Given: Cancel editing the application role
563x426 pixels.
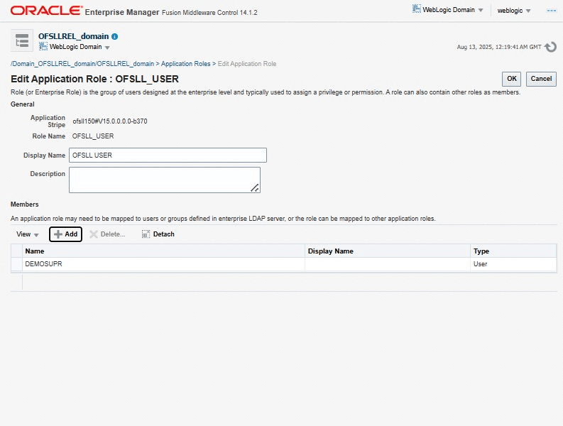Looking at the screenshot, I should (541, 79).
